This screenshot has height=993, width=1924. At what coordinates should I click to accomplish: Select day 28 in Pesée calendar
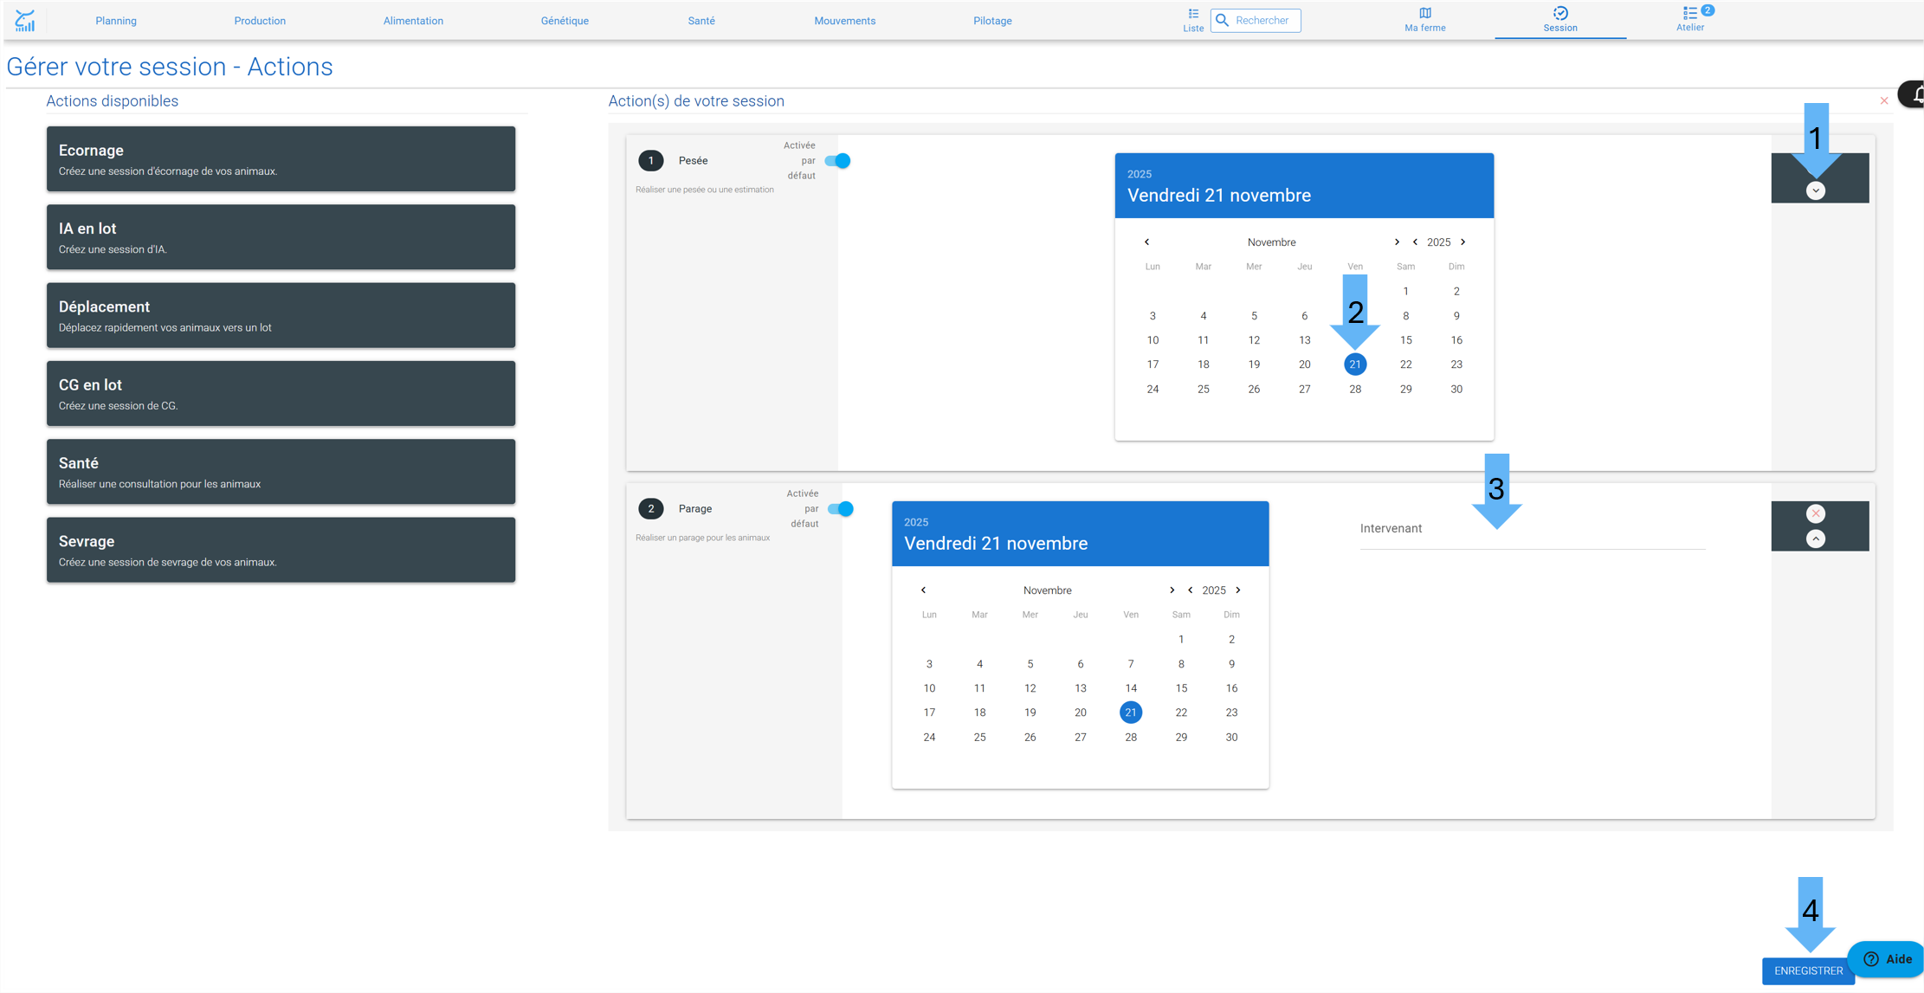click(x=1354, y=389)
